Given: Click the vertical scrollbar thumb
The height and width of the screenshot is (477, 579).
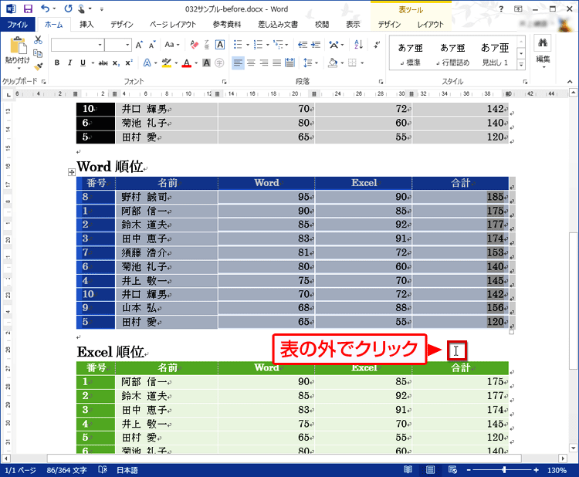Looking at the screenshot, I should coord(573,300).
